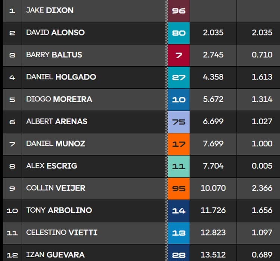Open rider Jake Dixon's name

click(50, 10)
